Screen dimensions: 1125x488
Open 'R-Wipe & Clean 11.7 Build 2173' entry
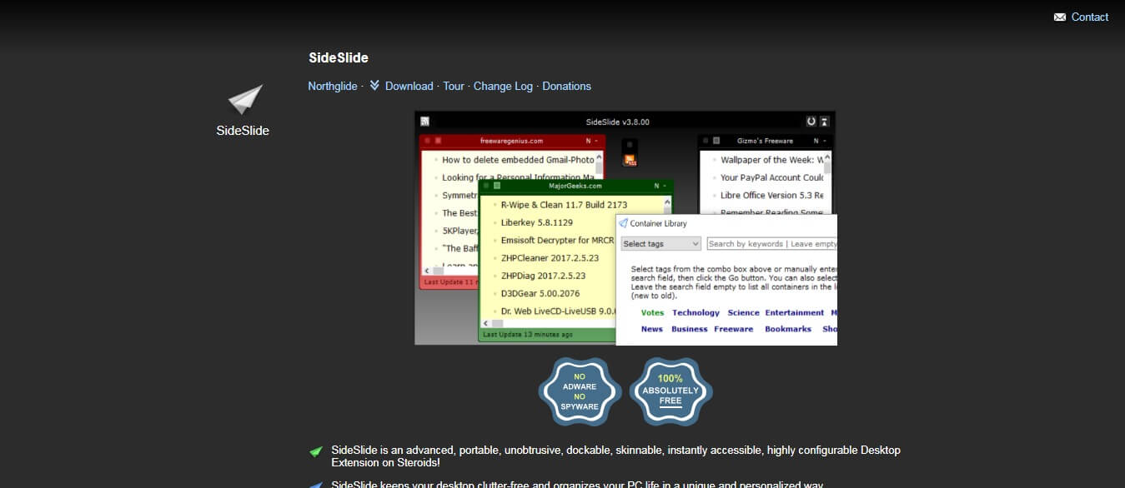564,205
